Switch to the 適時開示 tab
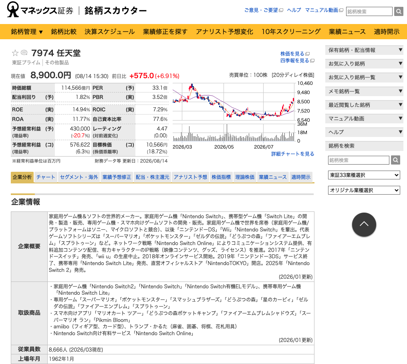407x364 pixels. coord(301,177)
